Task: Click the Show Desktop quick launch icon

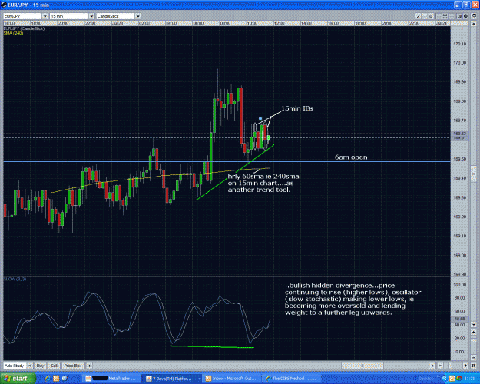Action: tap(65, 379)
